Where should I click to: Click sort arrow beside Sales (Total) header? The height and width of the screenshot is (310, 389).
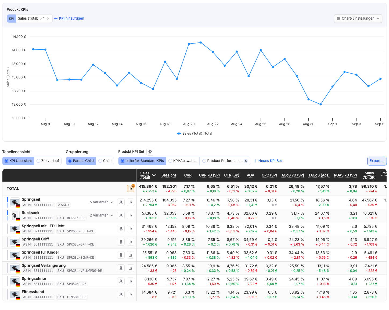pyautogui.click(x=154, y=175)
